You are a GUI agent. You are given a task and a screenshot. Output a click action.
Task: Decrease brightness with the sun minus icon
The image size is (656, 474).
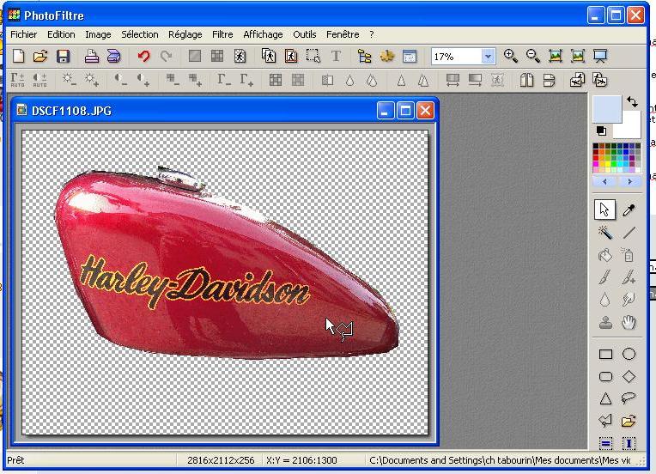tap(69, 80)
